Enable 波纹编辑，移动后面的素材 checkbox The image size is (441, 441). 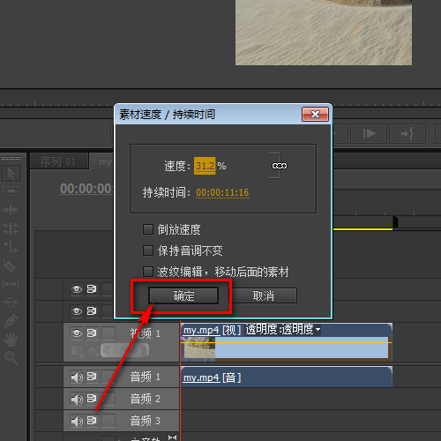click(148, 272)
